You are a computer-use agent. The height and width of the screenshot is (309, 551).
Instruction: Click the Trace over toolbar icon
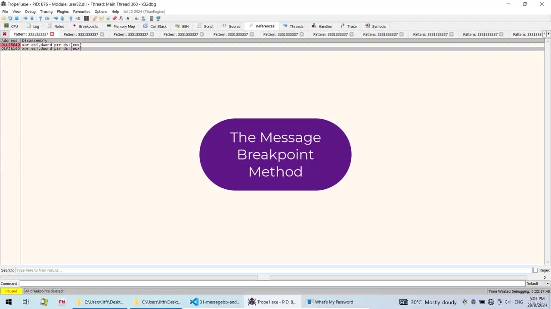[x=62, y=18]
